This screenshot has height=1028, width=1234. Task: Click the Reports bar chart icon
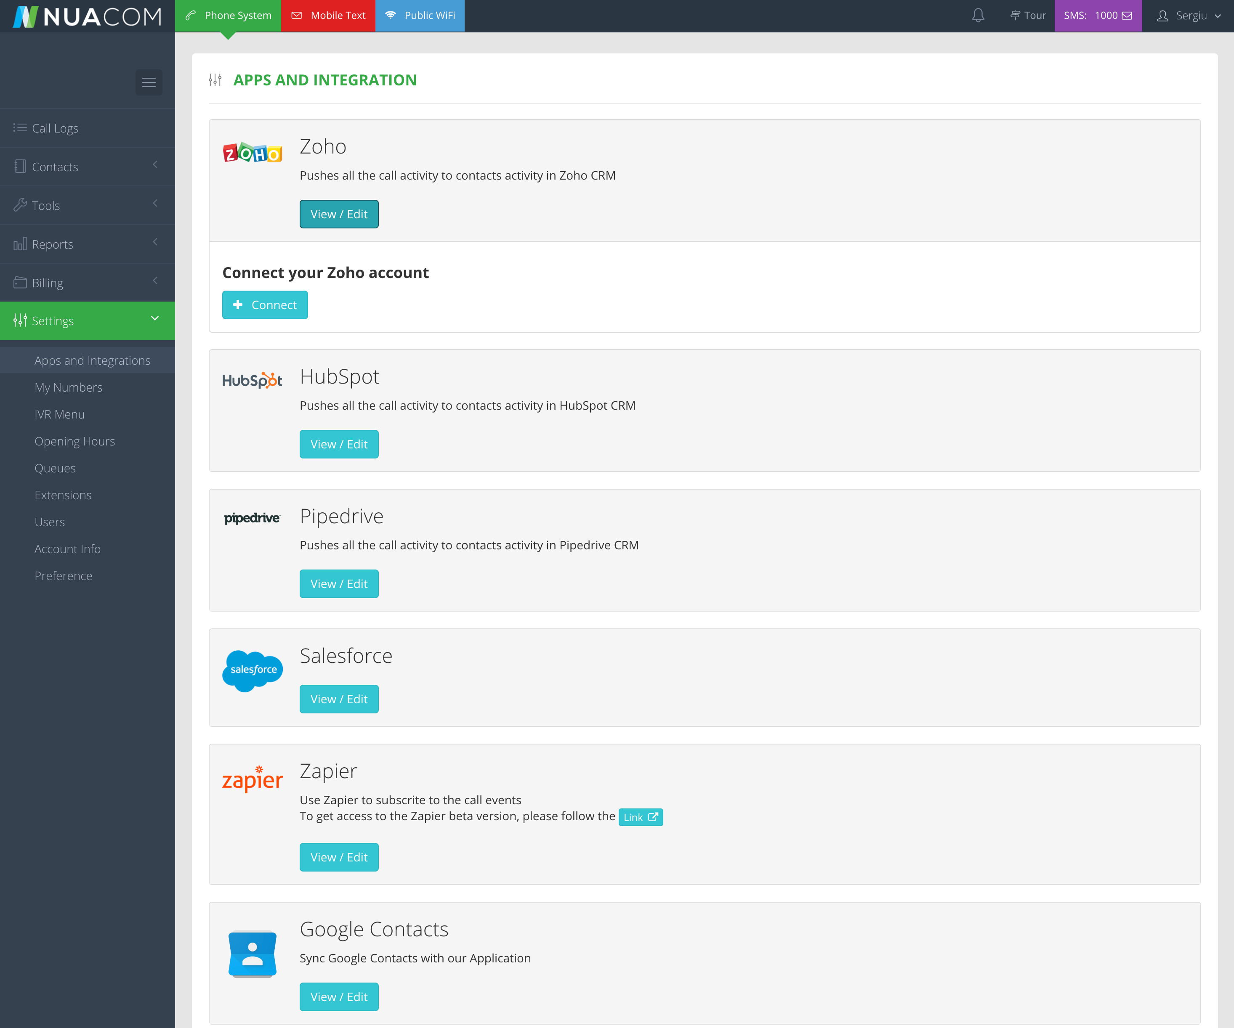20,244
